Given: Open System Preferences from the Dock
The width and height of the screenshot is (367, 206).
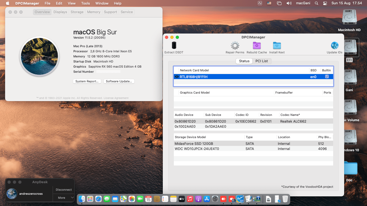Looking at the screenshot, I should tap(215, 199).
